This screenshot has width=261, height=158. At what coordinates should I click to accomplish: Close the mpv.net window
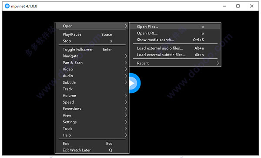[251, 6]
